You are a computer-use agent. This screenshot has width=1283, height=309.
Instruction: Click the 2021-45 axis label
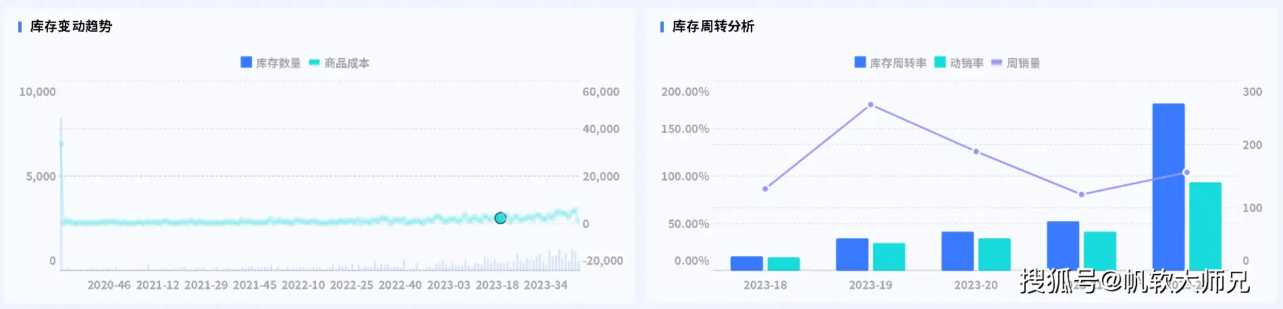(x=255, y=285)
